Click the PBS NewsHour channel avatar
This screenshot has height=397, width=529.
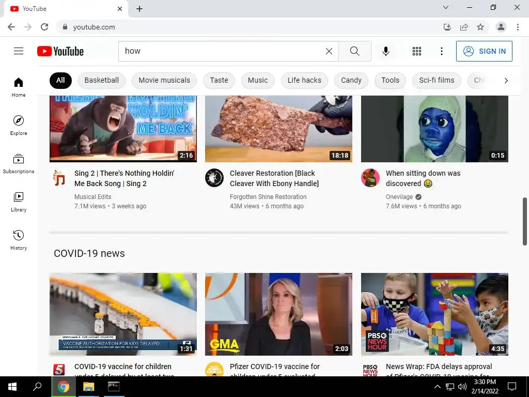[370, 370]
